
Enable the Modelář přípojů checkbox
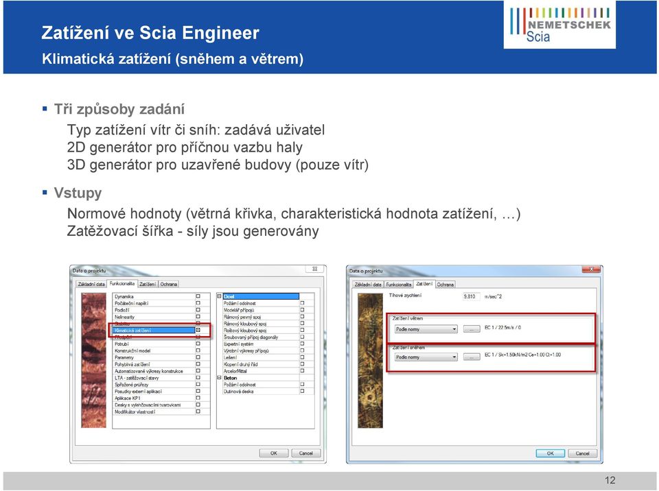pos(302,309)
